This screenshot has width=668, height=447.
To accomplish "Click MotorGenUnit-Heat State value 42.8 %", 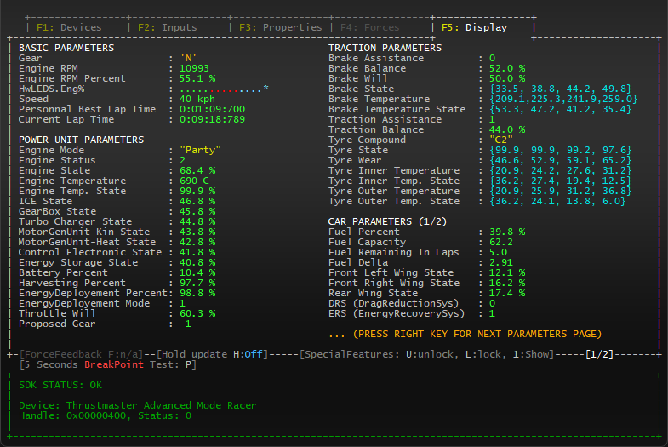I will 197,242.
